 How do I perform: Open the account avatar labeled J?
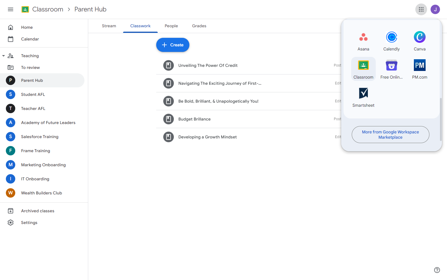pos(435,9)
